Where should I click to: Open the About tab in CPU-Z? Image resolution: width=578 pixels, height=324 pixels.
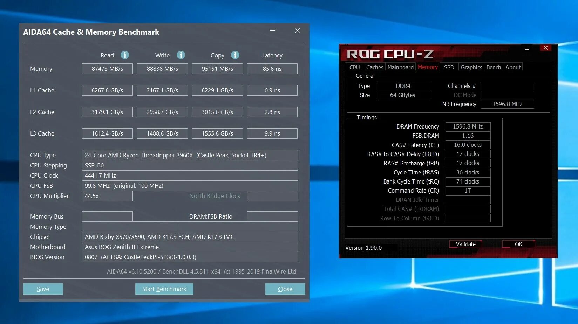[x=513, y=67]
